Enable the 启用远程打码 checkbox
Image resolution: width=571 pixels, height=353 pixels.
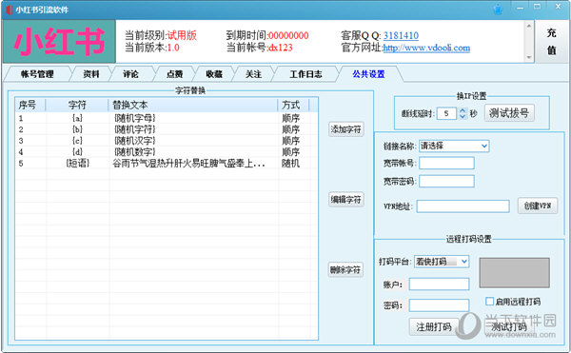[490, 301]
